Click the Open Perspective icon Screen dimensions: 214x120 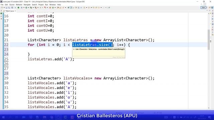point(210,8)
